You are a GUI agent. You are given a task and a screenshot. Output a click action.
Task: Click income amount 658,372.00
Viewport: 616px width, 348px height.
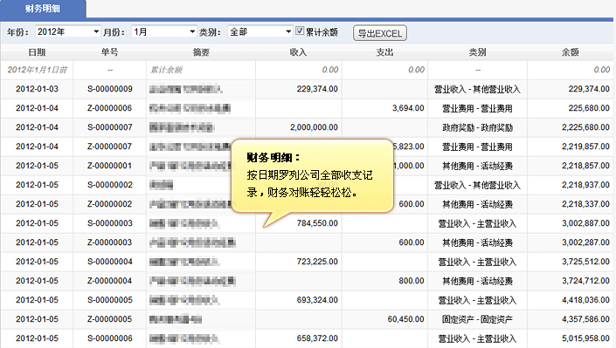(x=317, y=338)
